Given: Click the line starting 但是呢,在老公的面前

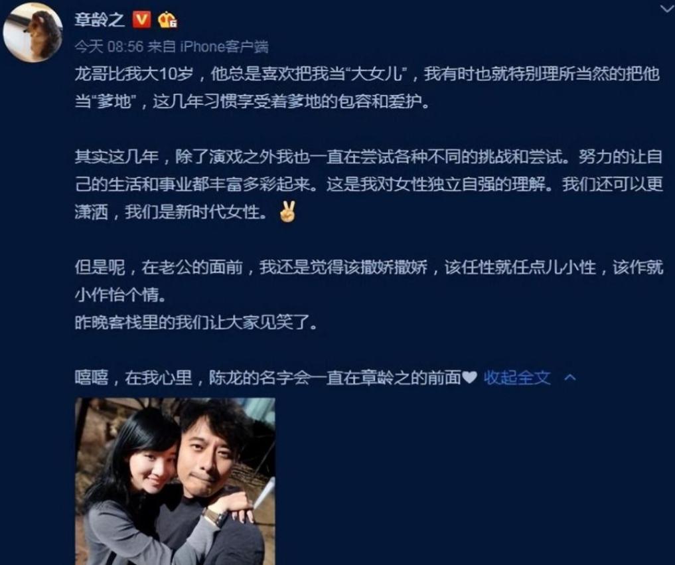Looking at the screenshot, I should pos(369,267).
